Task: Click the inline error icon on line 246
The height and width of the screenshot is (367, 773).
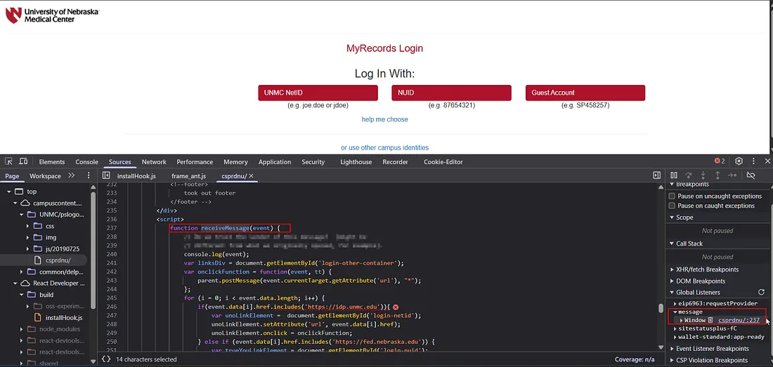Action: [x=396, y=307]
